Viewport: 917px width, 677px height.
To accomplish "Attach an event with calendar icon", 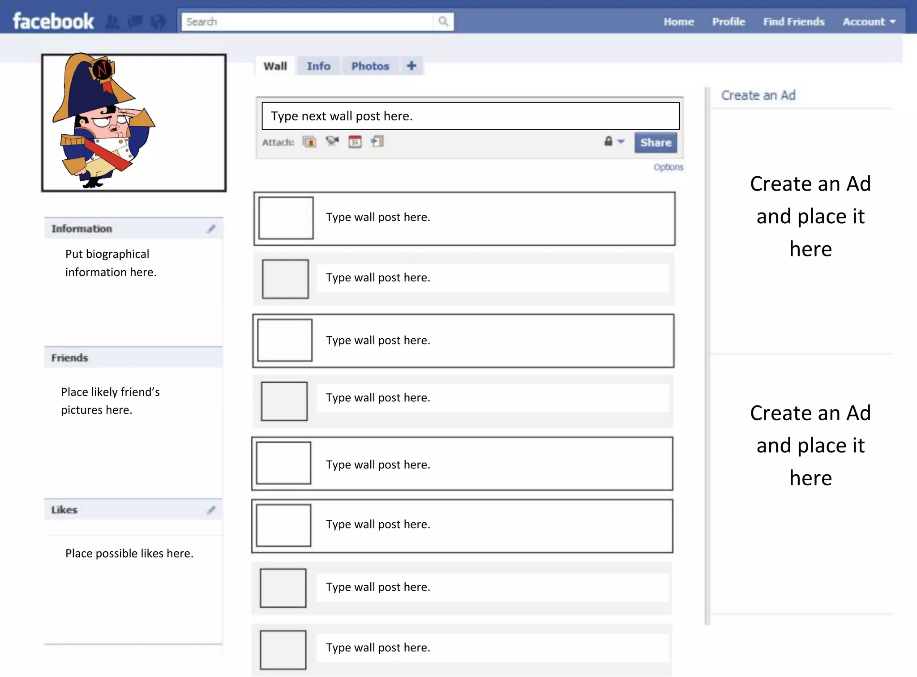I will tap(355, 142).
